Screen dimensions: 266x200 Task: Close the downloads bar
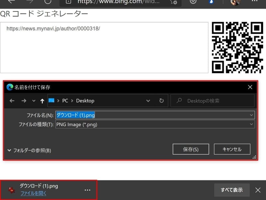point(258,190)
